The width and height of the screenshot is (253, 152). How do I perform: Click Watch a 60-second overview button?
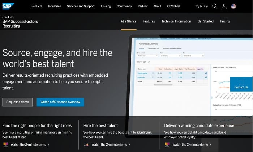click(60, 102)
